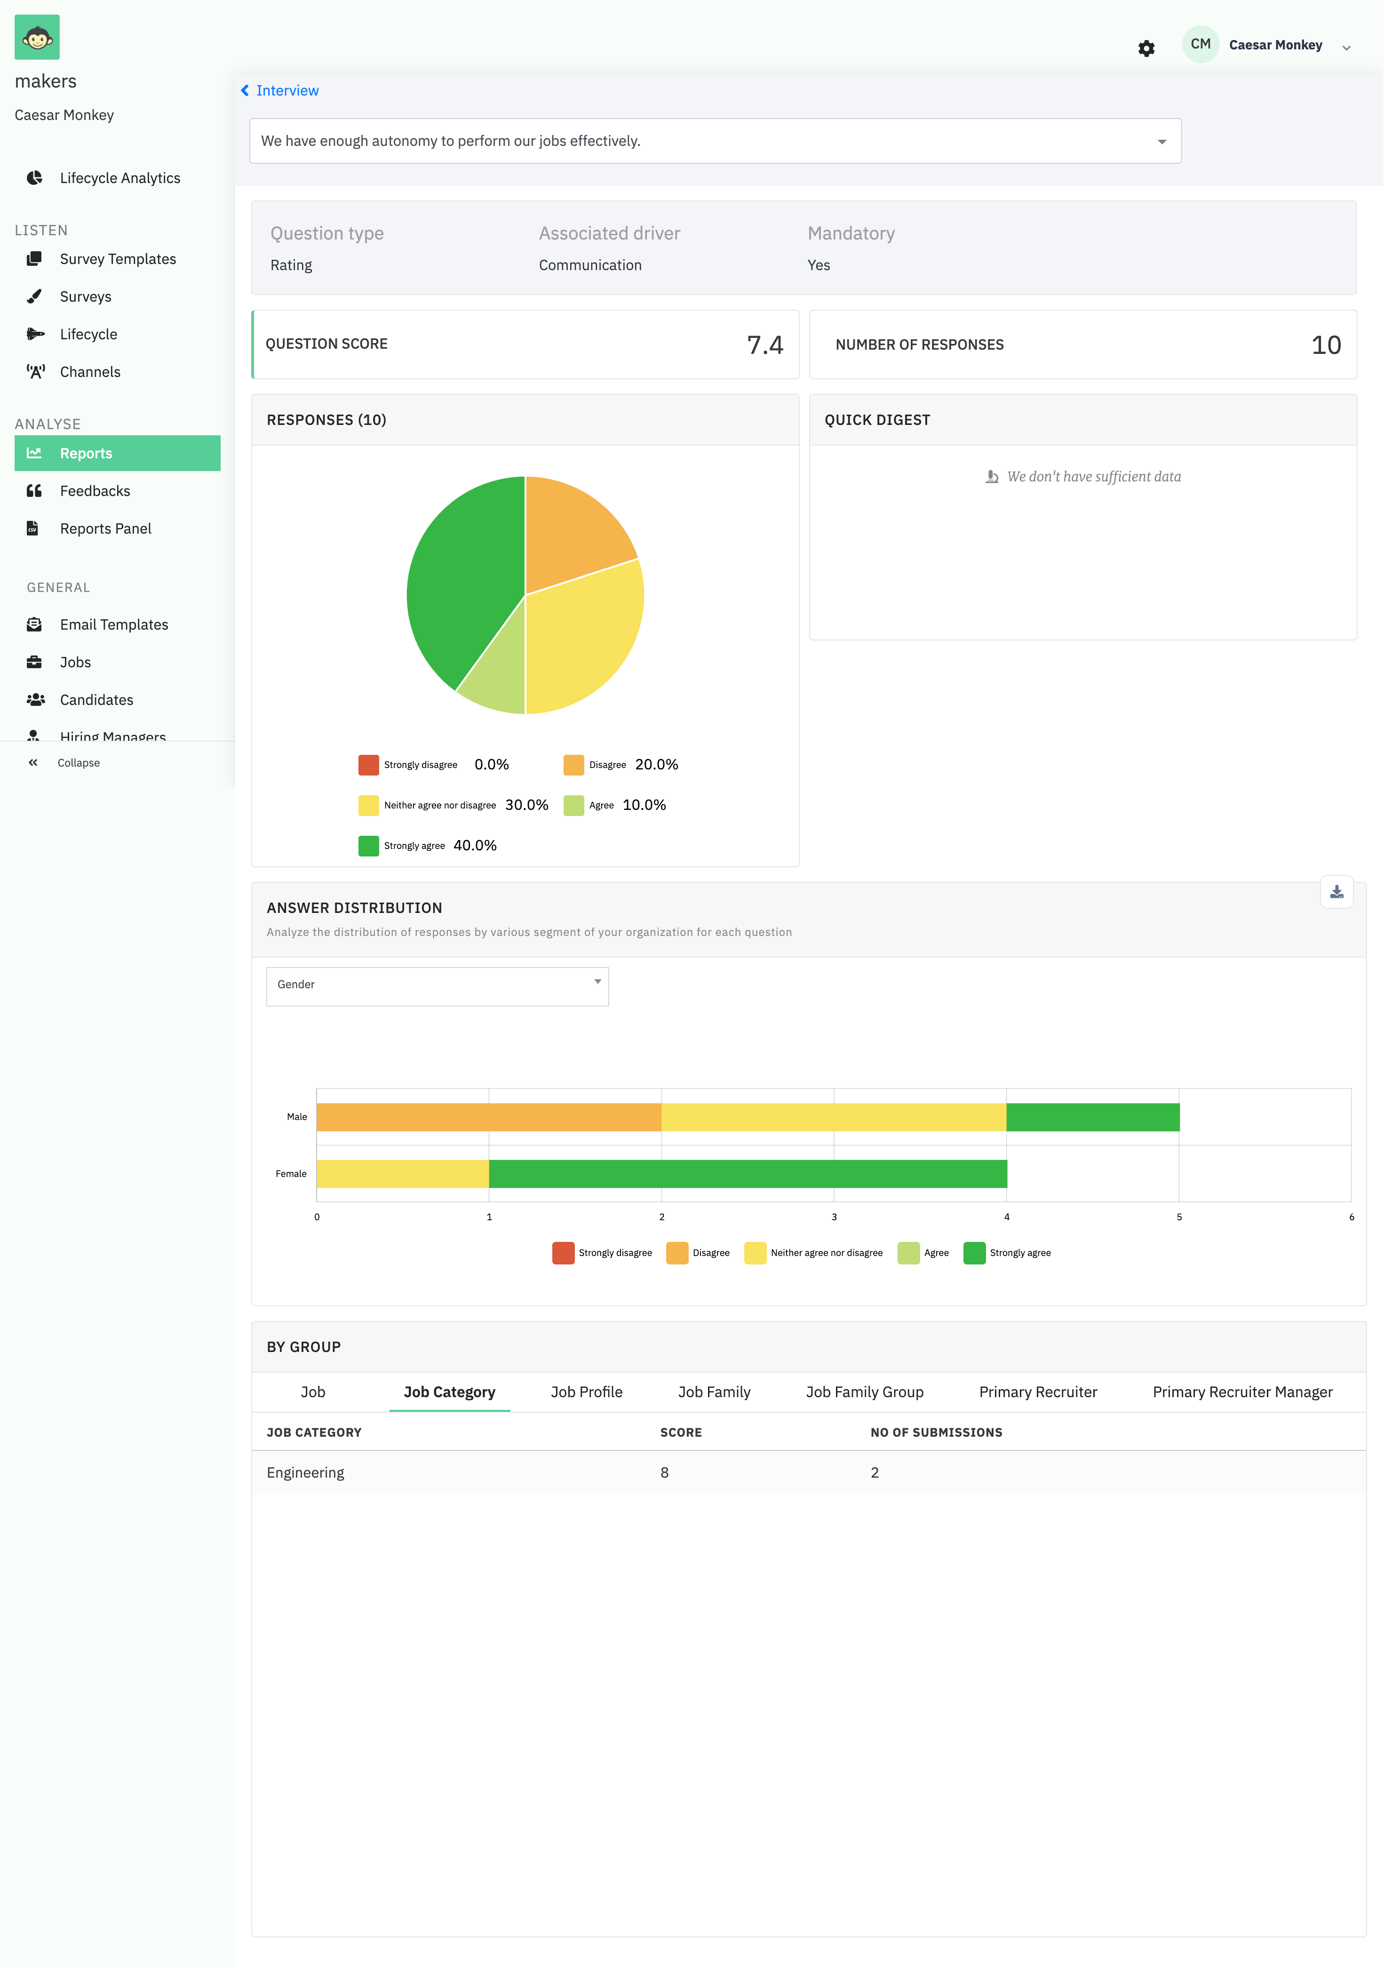Click the CM user avatar
Image resolution: width=1384 pixels, height=1968 pixels.
1200,45
